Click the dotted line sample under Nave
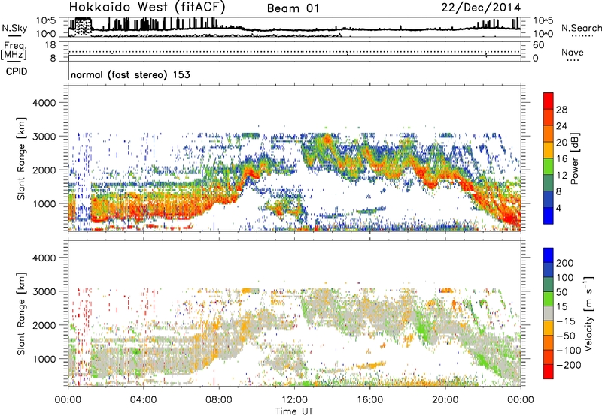 (573, 60)
